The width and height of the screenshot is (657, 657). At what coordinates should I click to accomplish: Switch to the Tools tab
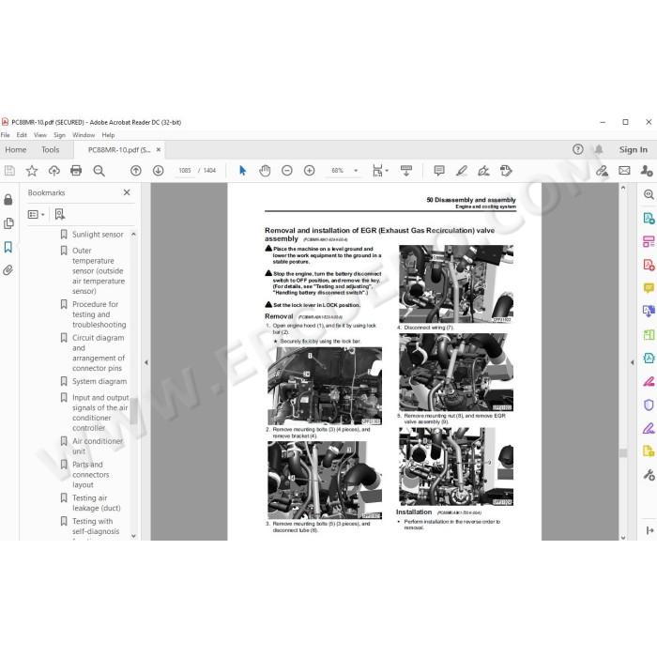tap(51, 149)
